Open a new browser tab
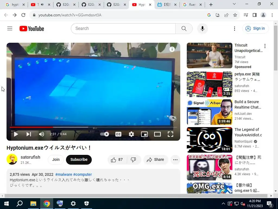The width and height of the screenshot is (278, 209). pos(211,5)
